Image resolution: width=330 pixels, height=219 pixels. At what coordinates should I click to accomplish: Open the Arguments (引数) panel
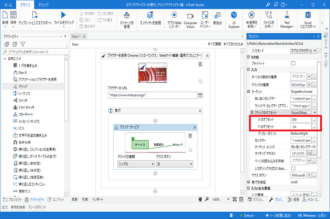85,199
